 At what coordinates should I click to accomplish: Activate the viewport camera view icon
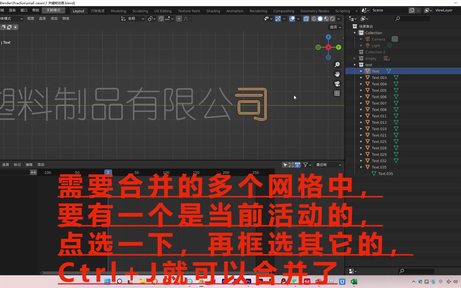pyautogui.click(x=337, y=84)
